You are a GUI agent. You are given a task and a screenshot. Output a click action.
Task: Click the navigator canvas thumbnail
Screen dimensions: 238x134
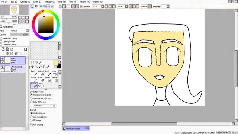[14, 10]
